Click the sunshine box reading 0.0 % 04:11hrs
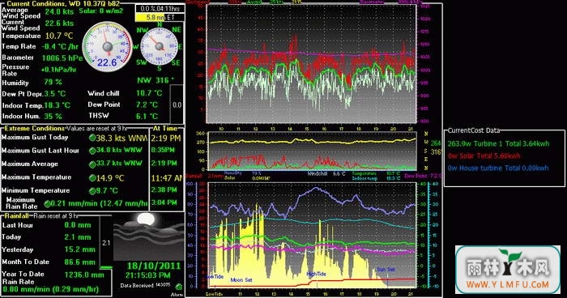Image resolution: width=567 pixels, height=298 pixels. [160, 9]
